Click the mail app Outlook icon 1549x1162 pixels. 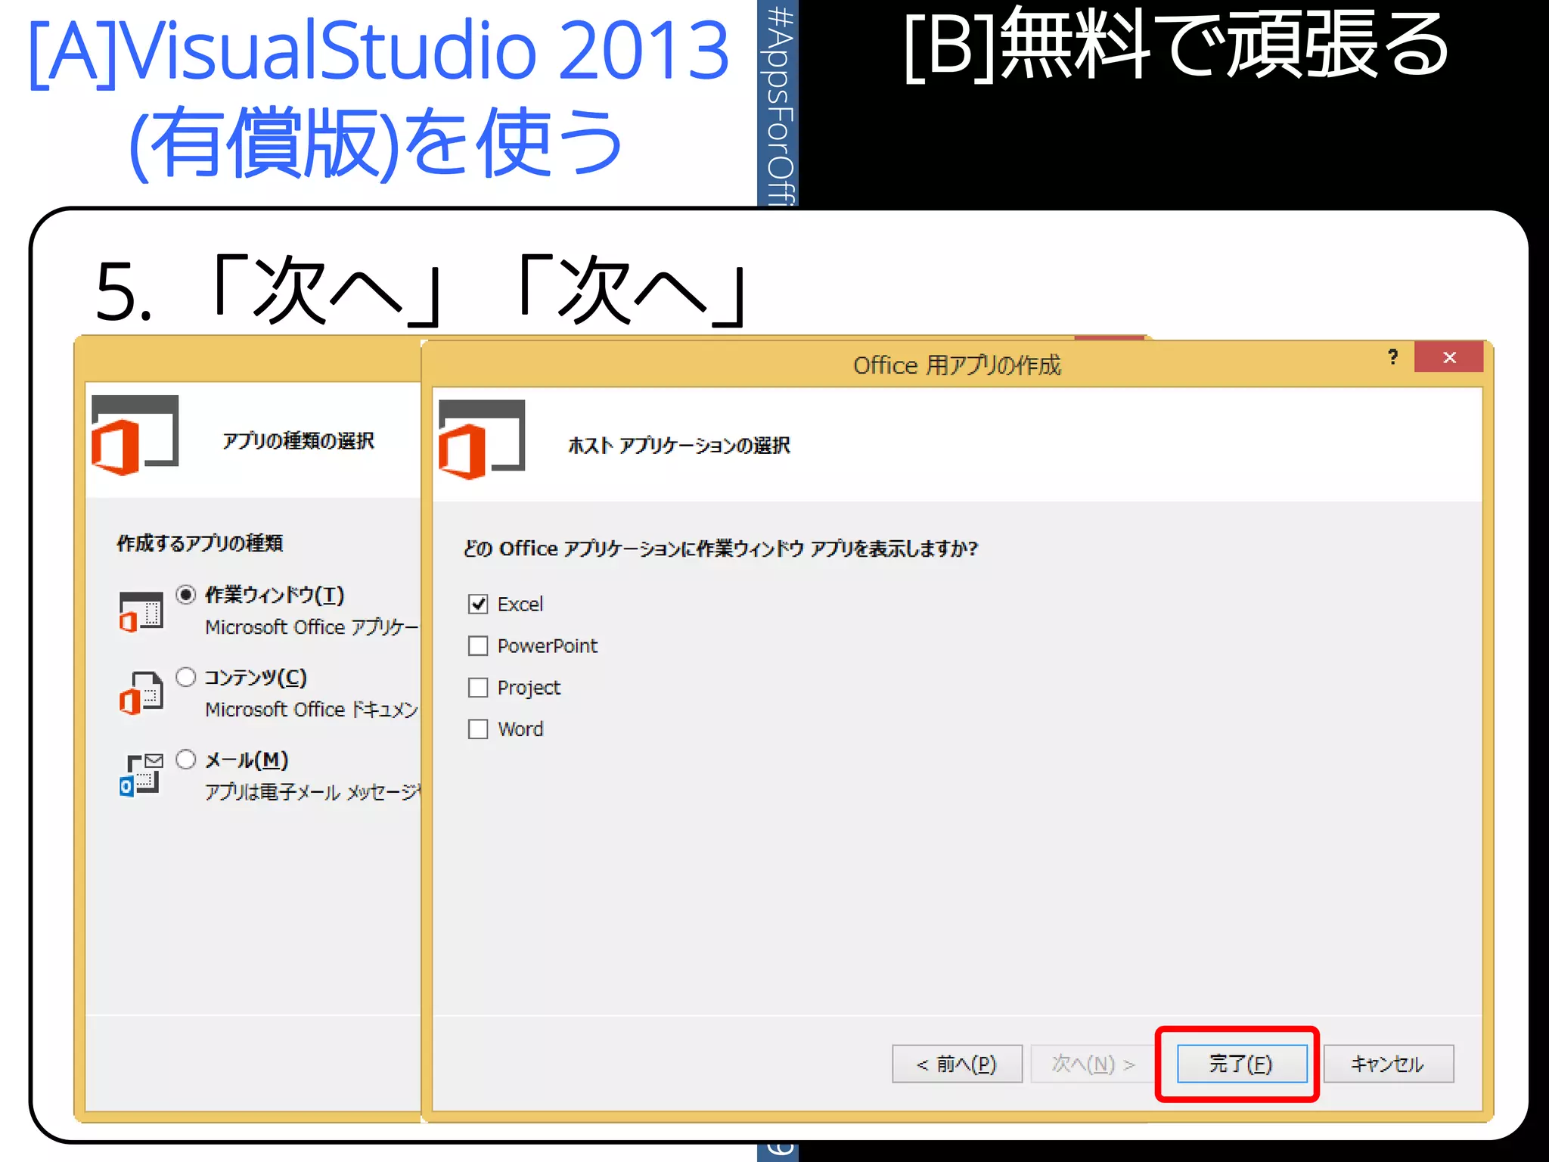(x=141, y=775)
